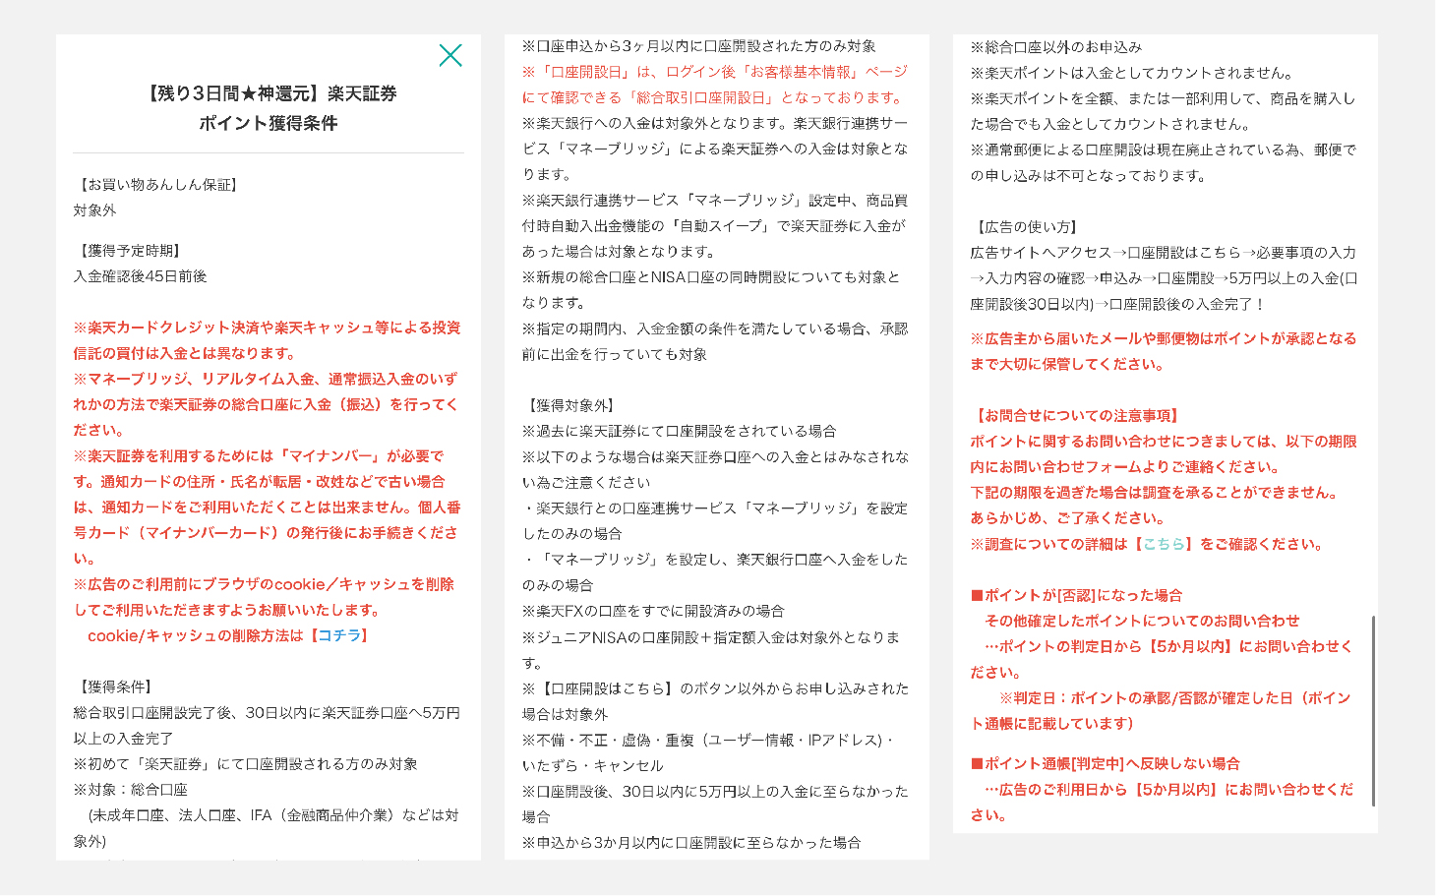This screenshot has height=896, width=1436.
Task: Click ■ポイント通帳[判定中]へ反映しない場合 line
Action: (x=1106, y=763)
